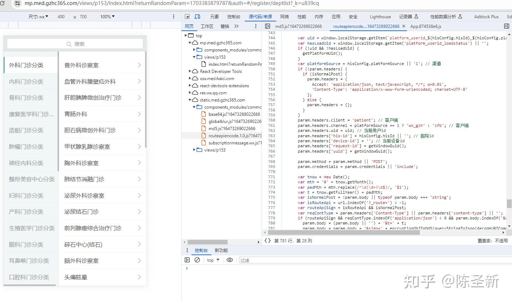Click the site info icon in address bar
The image size is (512, 302).
coord(17,3)
